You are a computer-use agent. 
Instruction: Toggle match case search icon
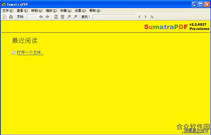[x=152, y=17]
